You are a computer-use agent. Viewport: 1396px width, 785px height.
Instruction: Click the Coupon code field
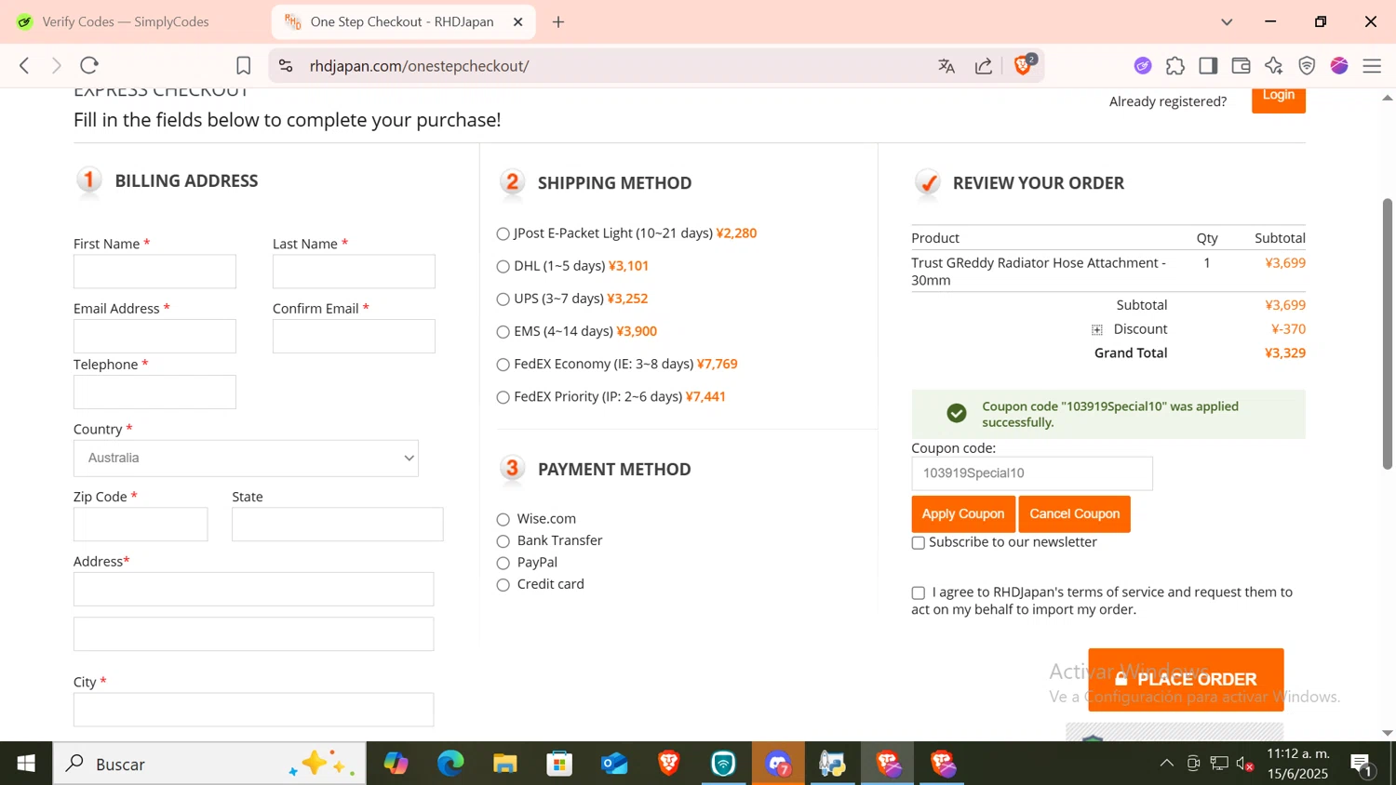pyautogui.click(x=1032, y=473)
